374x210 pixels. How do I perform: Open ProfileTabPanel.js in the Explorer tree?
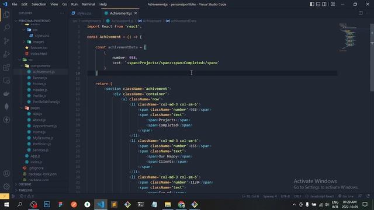click(46, 102)
